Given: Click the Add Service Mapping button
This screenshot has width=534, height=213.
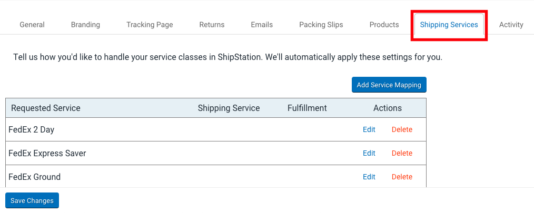Looking at the screenshot, I should pyautogui.click(x=389, y=85).
